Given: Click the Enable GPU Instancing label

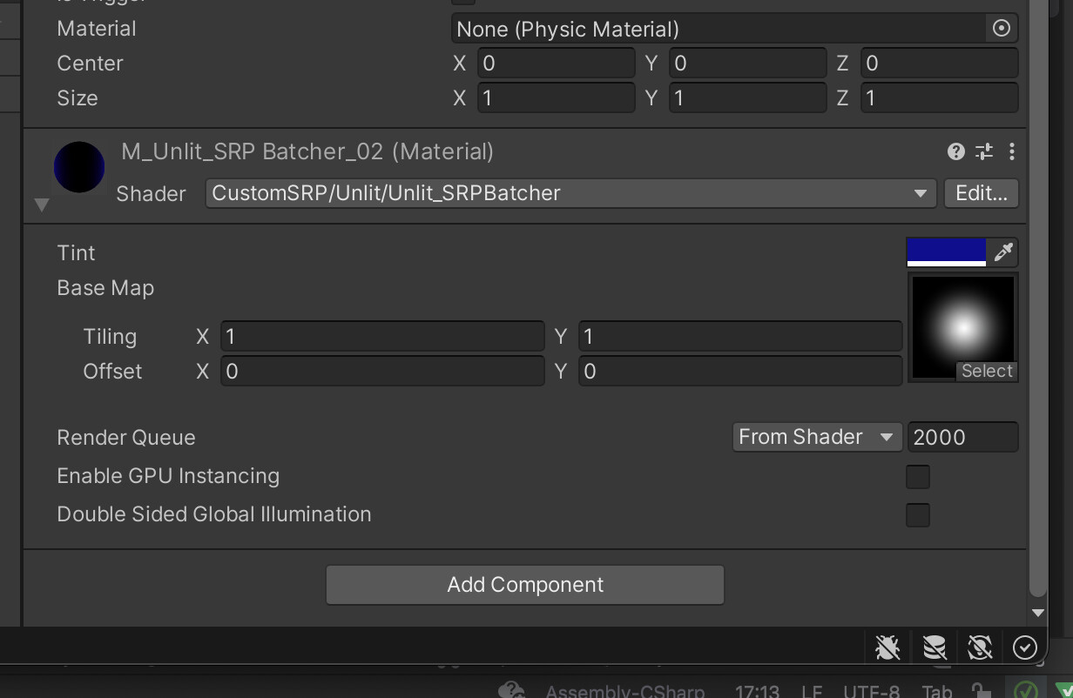Looking at the screenshot, I should click(168, 476).
